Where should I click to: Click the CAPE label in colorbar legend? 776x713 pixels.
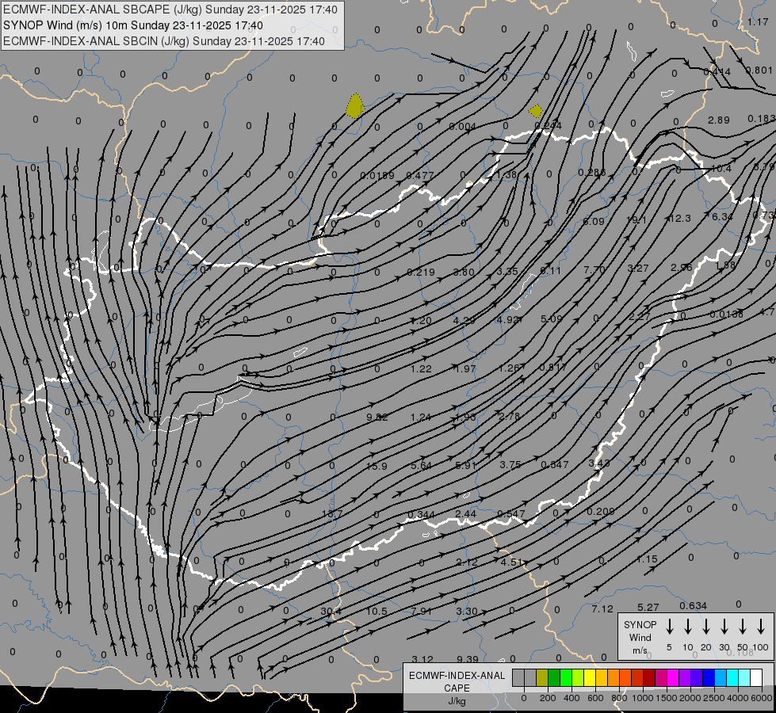coord(457,688)
